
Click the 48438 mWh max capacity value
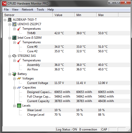click(106, 101)
